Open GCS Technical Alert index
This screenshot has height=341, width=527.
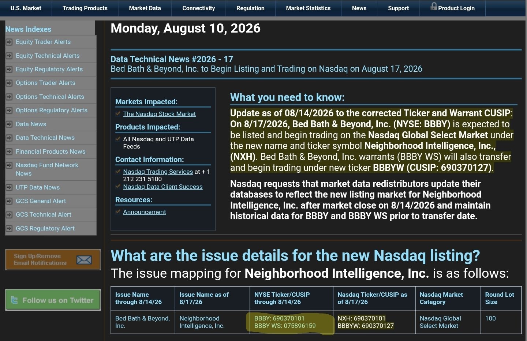tap(44, 215)
